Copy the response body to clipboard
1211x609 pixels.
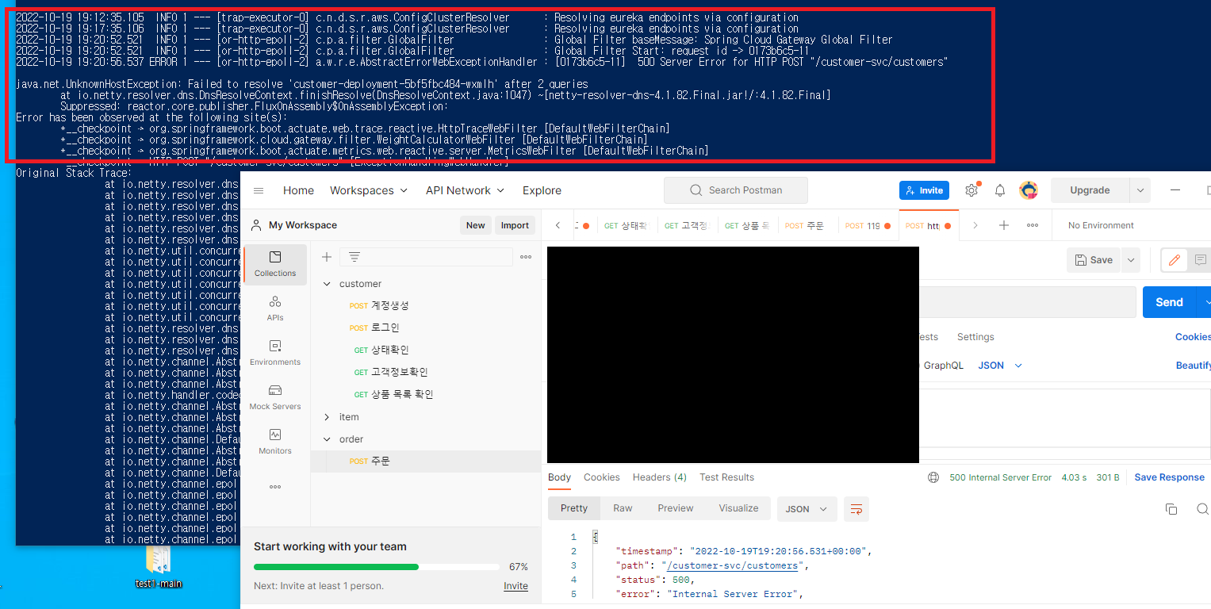click(1171, 509)
